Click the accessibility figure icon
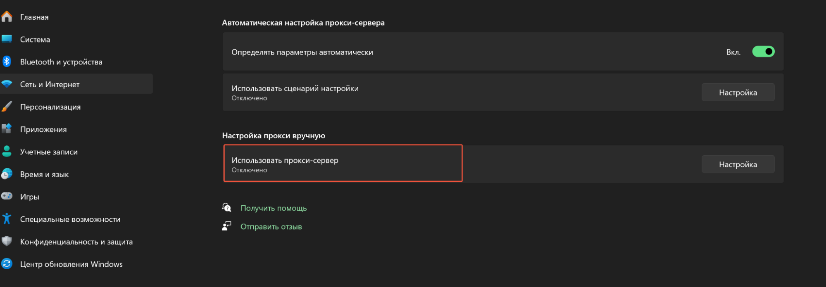Screen dimensions: 826x287 7,219
